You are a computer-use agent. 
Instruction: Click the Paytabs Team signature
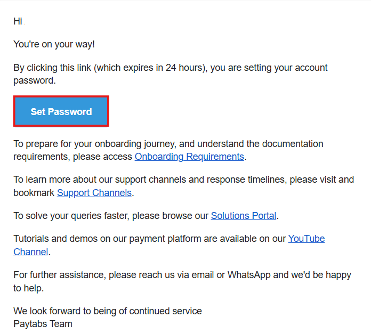coord(43,324)
